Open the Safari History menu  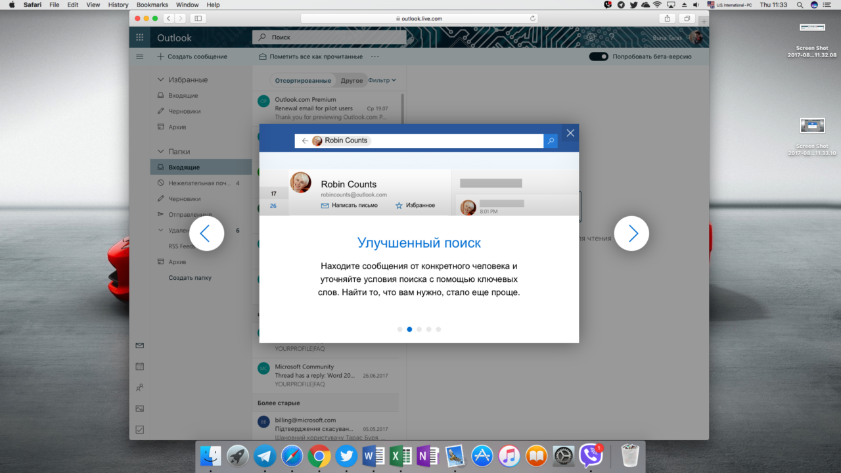(x=118, y=5)
